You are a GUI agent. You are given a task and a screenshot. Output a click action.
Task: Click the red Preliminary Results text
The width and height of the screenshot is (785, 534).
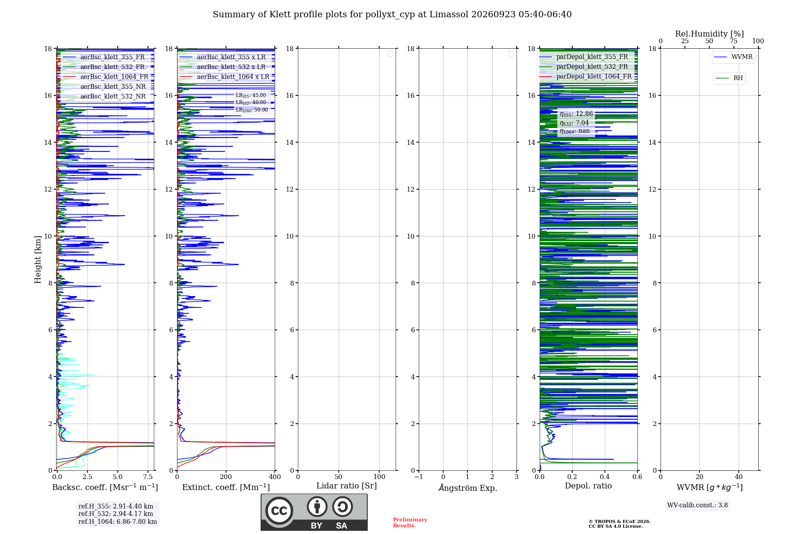410,523
